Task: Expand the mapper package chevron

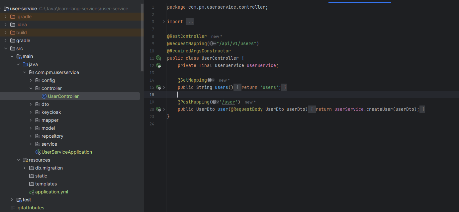Action: tap(31, 120)
